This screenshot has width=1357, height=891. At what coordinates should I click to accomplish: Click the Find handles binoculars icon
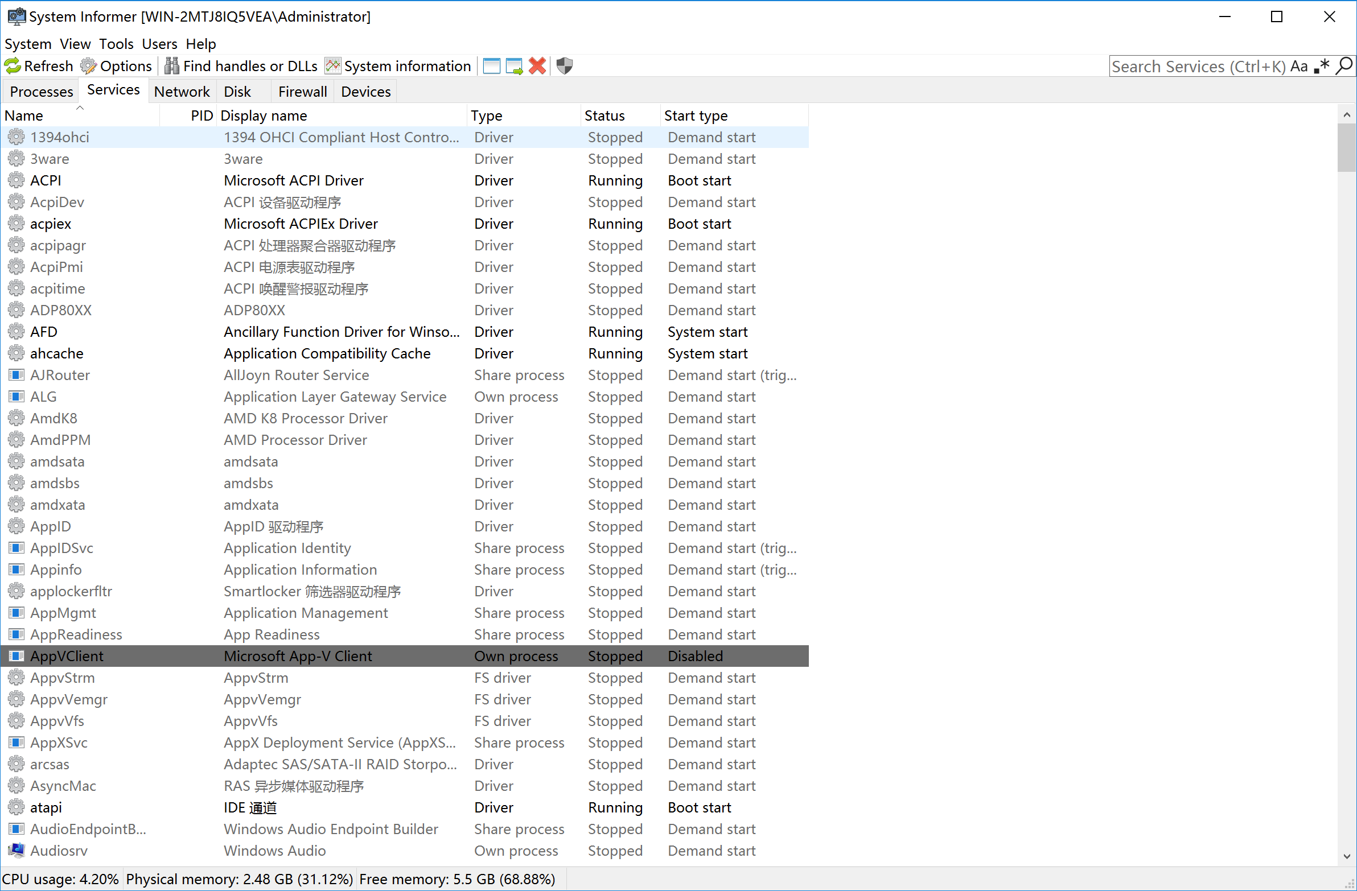tap(172, 66)
